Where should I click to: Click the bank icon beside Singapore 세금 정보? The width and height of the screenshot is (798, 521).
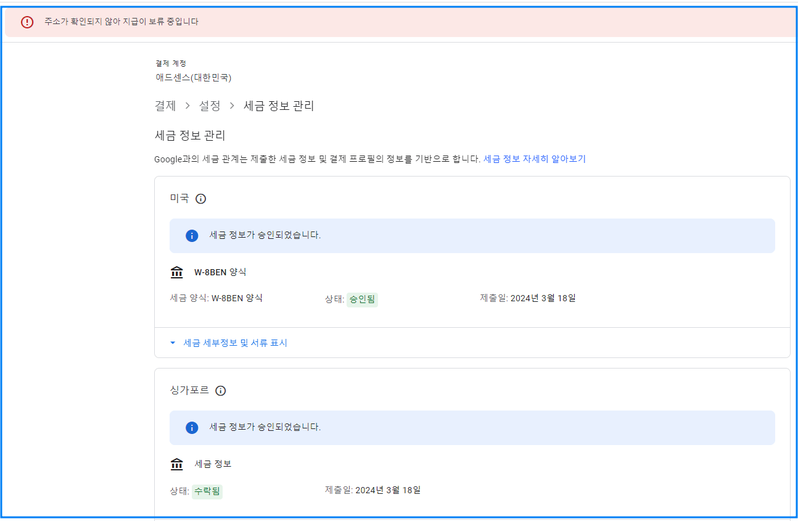point(177,464)
